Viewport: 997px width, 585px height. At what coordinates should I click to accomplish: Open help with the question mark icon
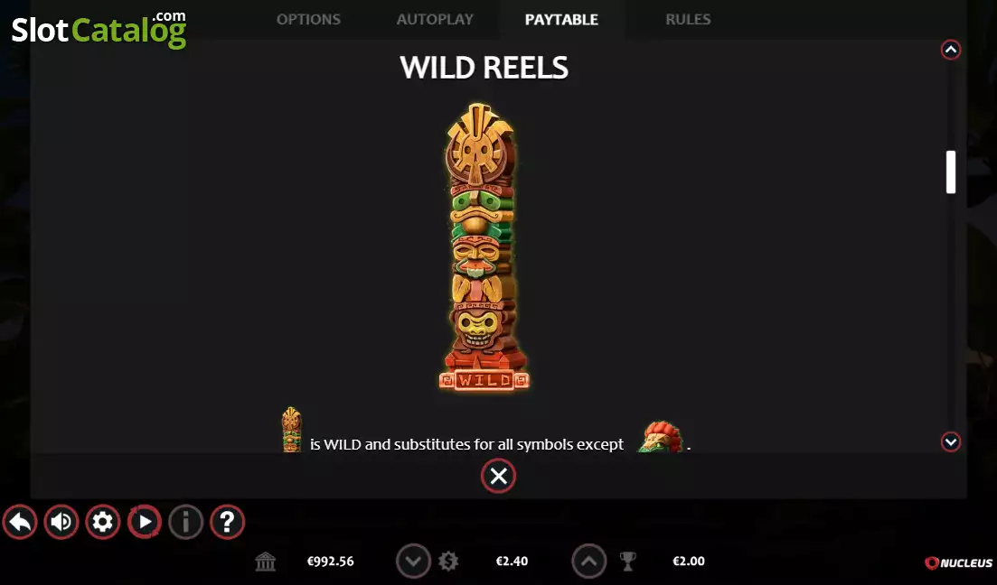[227, 522]
